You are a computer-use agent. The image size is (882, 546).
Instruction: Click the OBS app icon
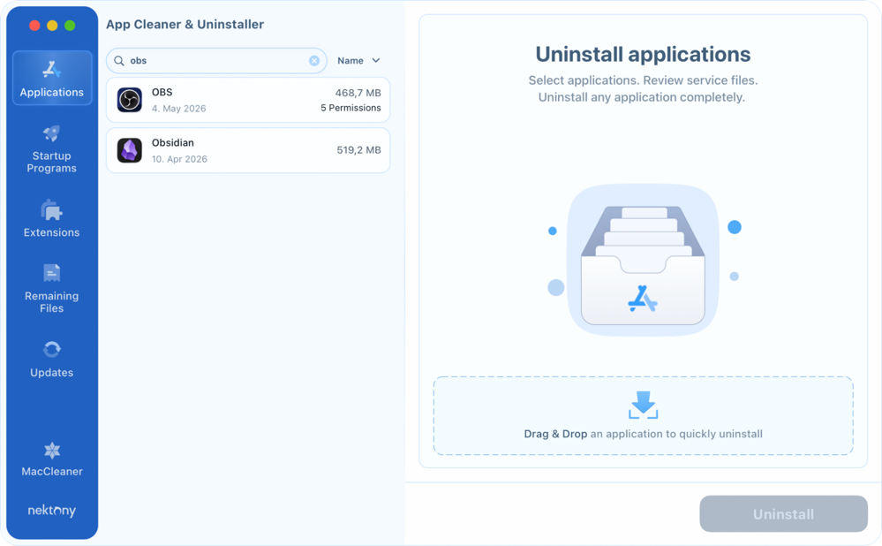130,100
